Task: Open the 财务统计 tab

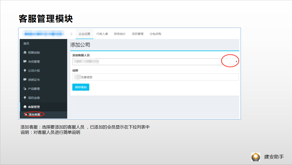Action: point(120,34)
